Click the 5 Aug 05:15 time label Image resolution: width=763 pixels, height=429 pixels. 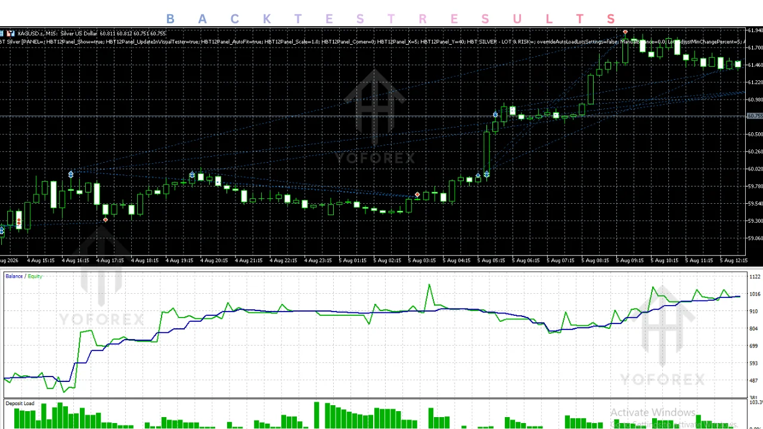coord(491,260)
